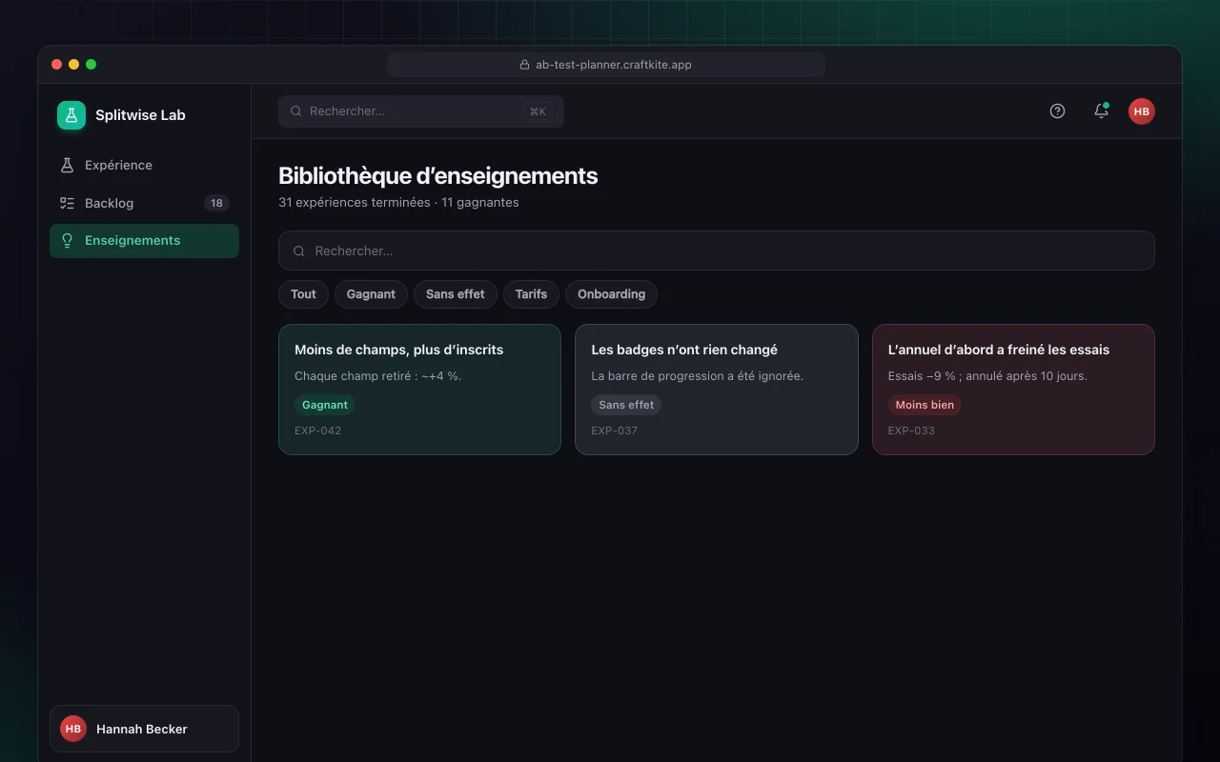This screenshot has height=762, width=1220.
Task: Click text 'Essais −9 % ; annulé après 10 jours.'
Action: [x=987, y=376]
